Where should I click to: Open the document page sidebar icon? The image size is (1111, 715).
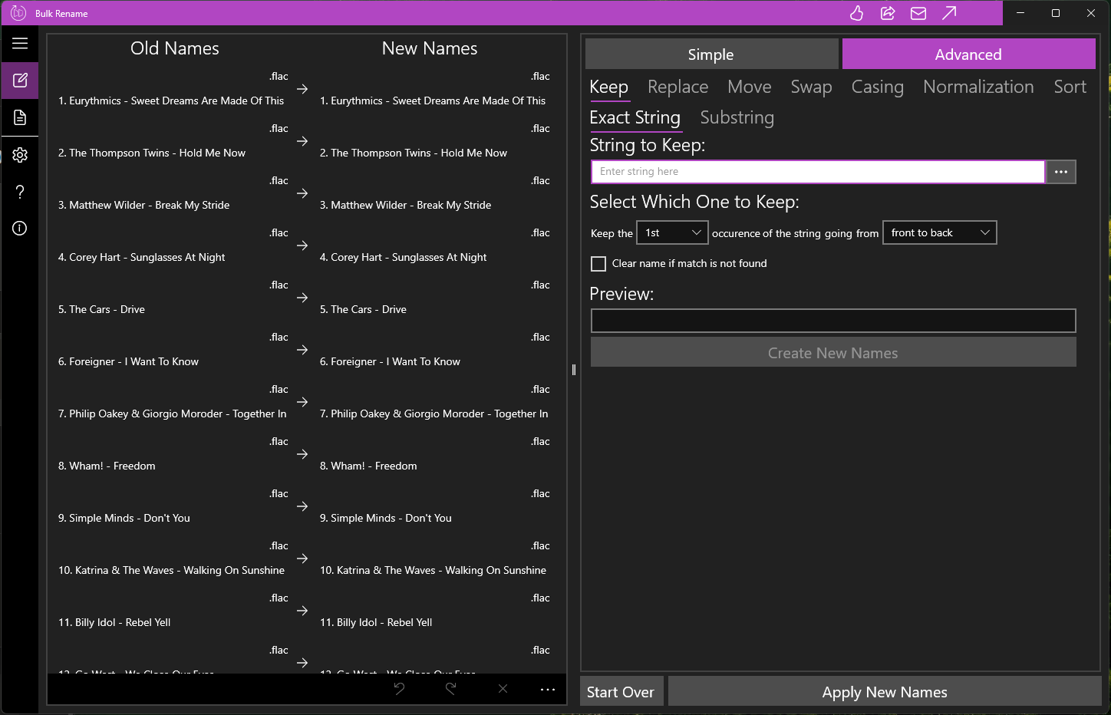[20, 117]
